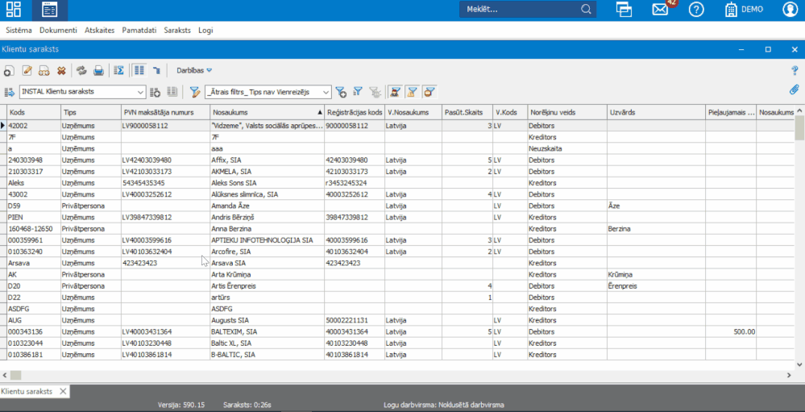Click the new record icon in toolbar
Screen dimensions: 805x412
(9, 71)
